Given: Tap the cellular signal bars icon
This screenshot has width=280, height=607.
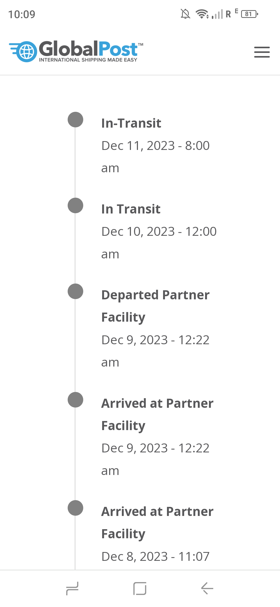Looking at the screenshot, I should pyautogui.click(x=217, y=14).
